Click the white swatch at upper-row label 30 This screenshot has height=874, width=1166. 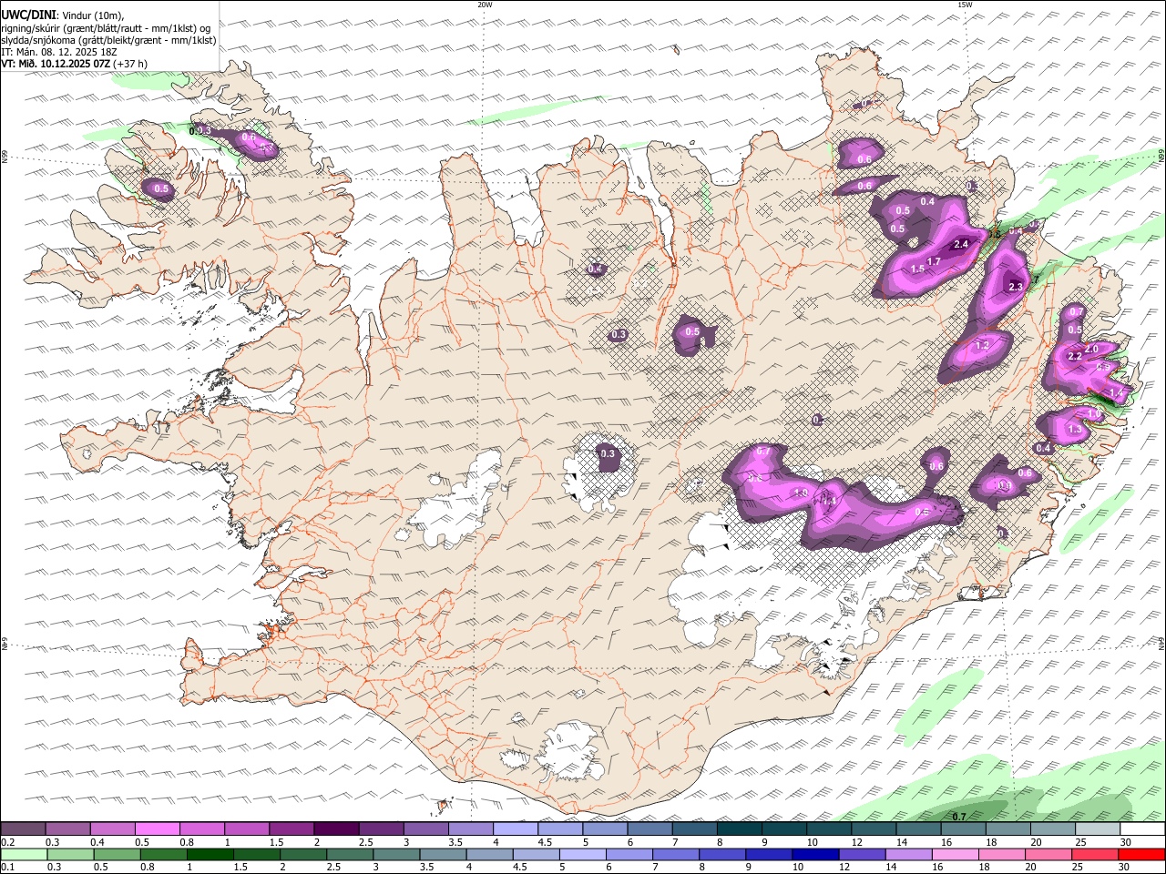point(1141,829)
